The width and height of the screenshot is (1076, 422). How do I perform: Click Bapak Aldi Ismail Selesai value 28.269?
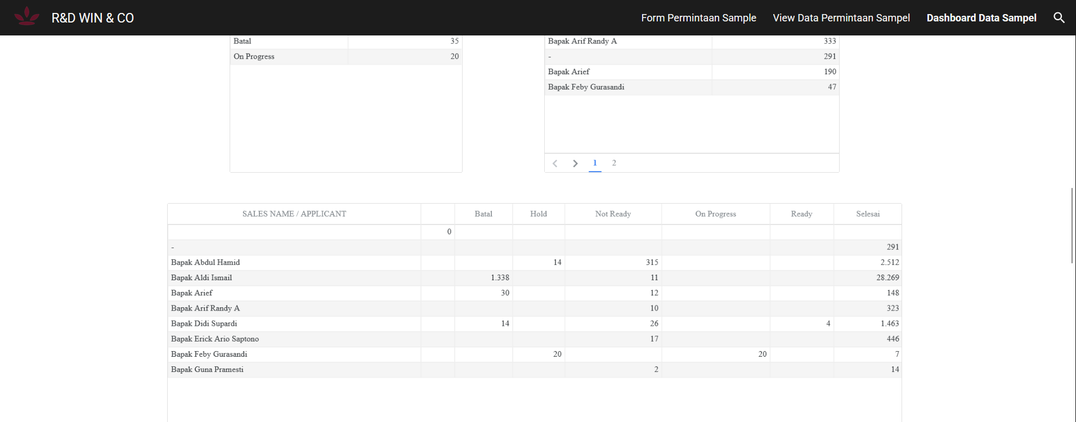(887, 277)
